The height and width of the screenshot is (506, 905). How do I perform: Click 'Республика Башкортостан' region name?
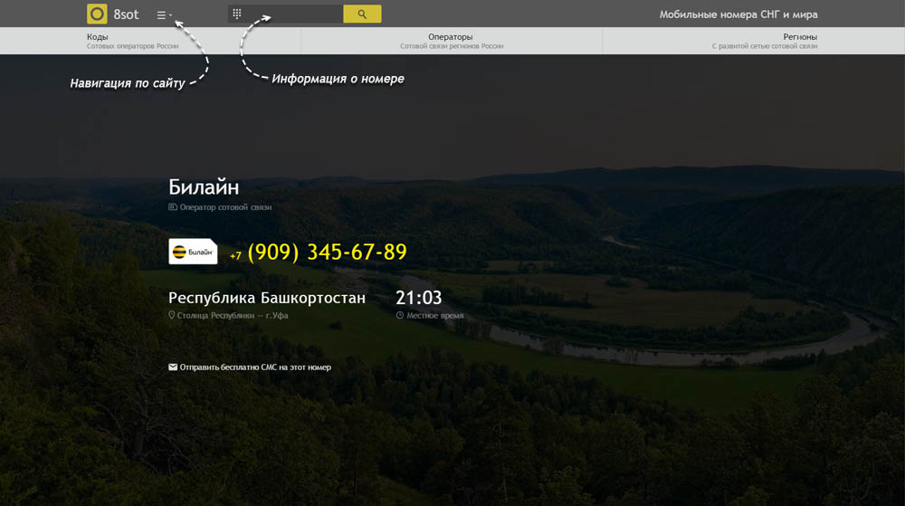click(x=267, y=298)
